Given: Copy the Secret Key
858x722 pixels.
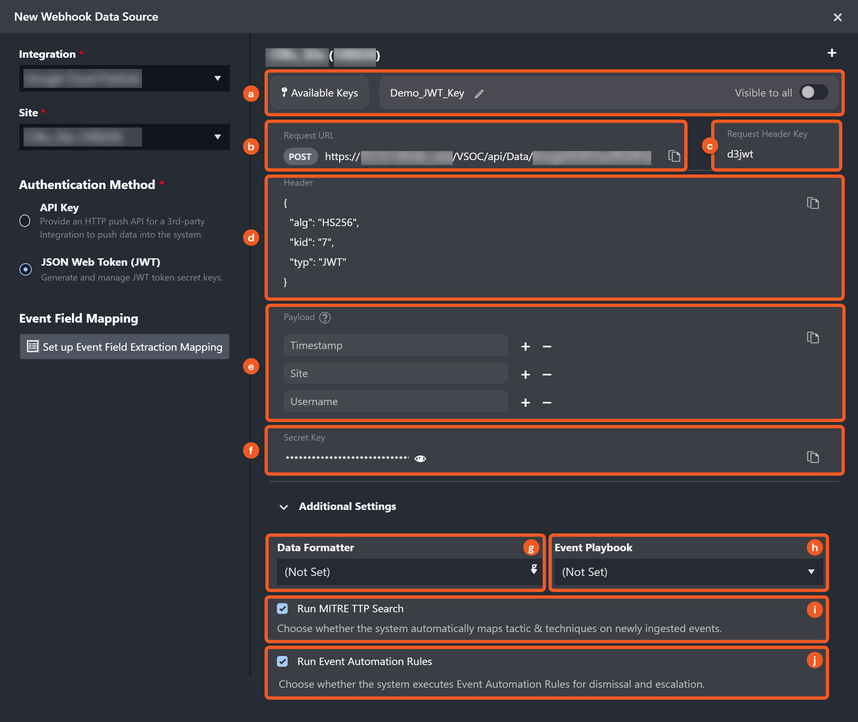Looking at the screenshot, I should 813,457.
